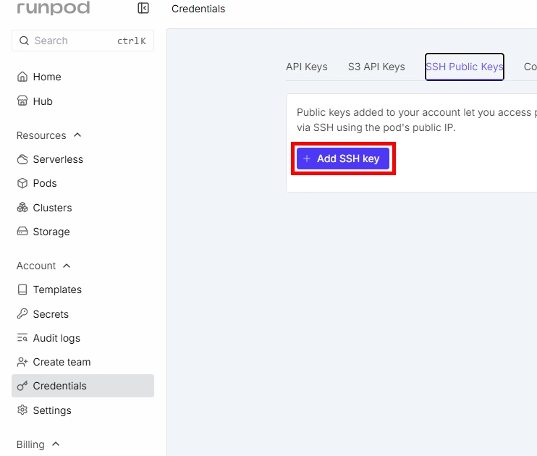Switch to the S3 API Keys tab

(376, 67)
